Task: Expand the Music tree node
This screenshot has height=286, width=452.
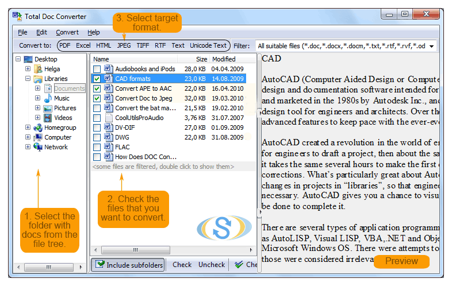Action: pyautogui.click(x=38, y=98)
